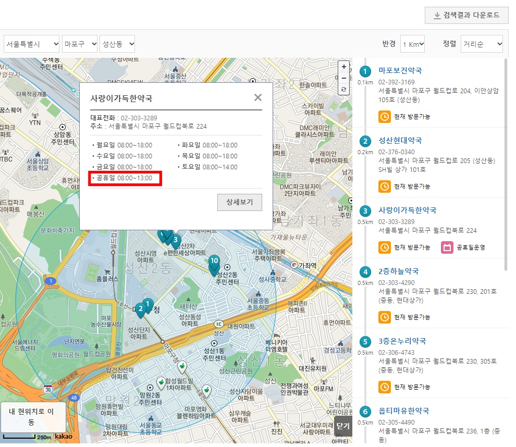Click the 홈플러스 cart icon on map

coord(107,272)
